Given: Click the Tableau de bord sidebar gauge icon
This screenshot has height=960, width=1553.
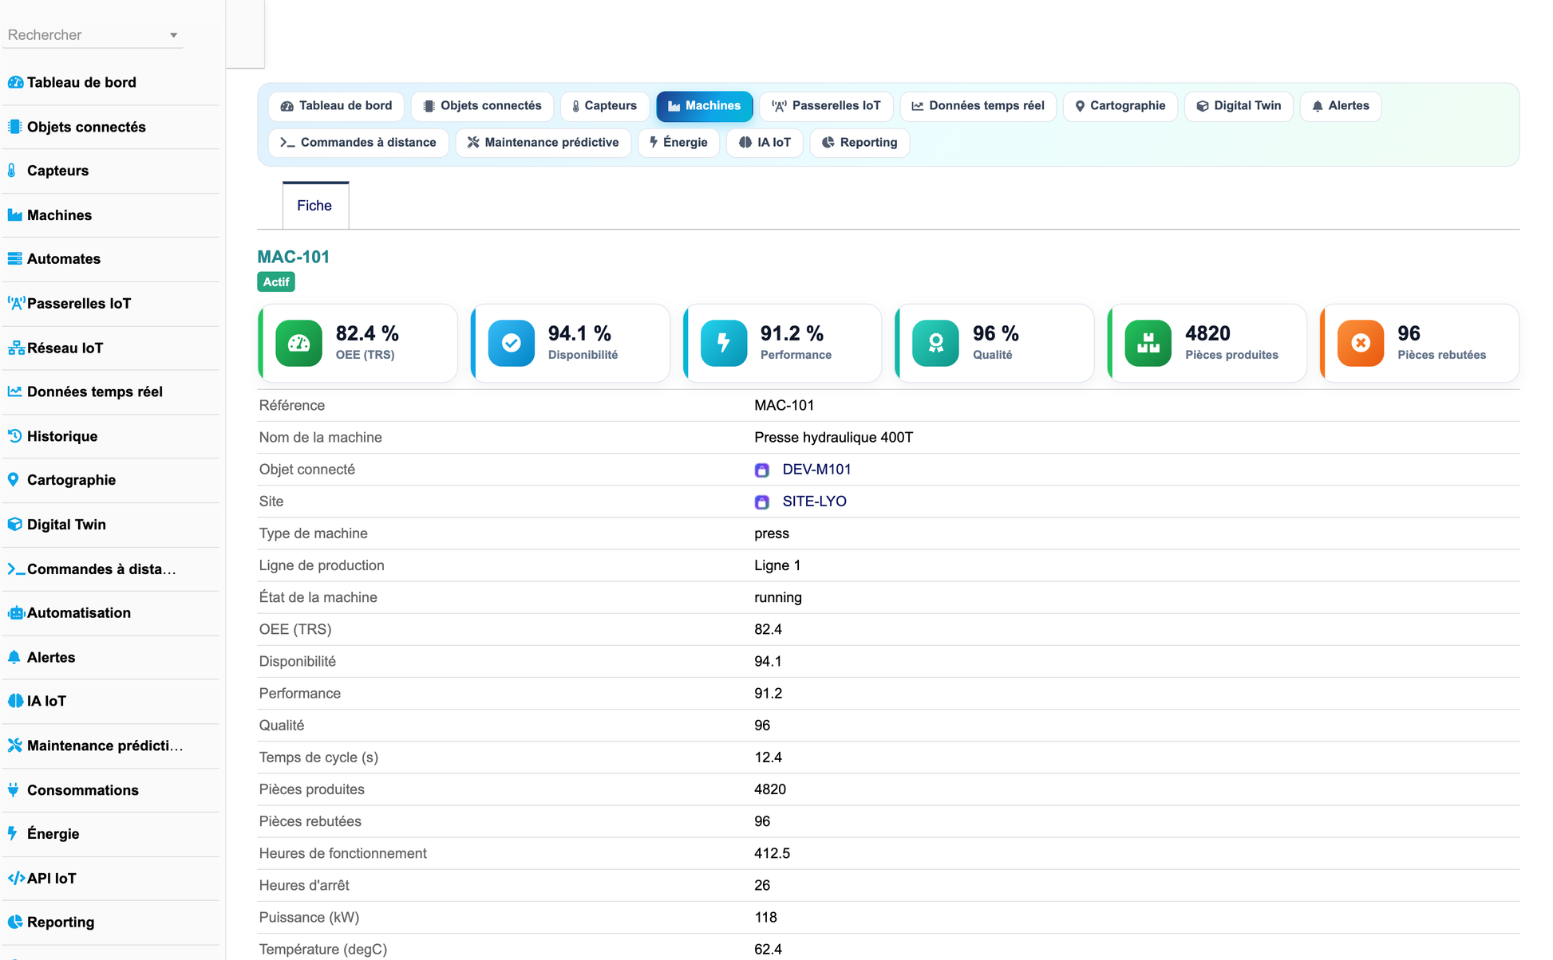Looking at the screenshot, I should [15, 82].
